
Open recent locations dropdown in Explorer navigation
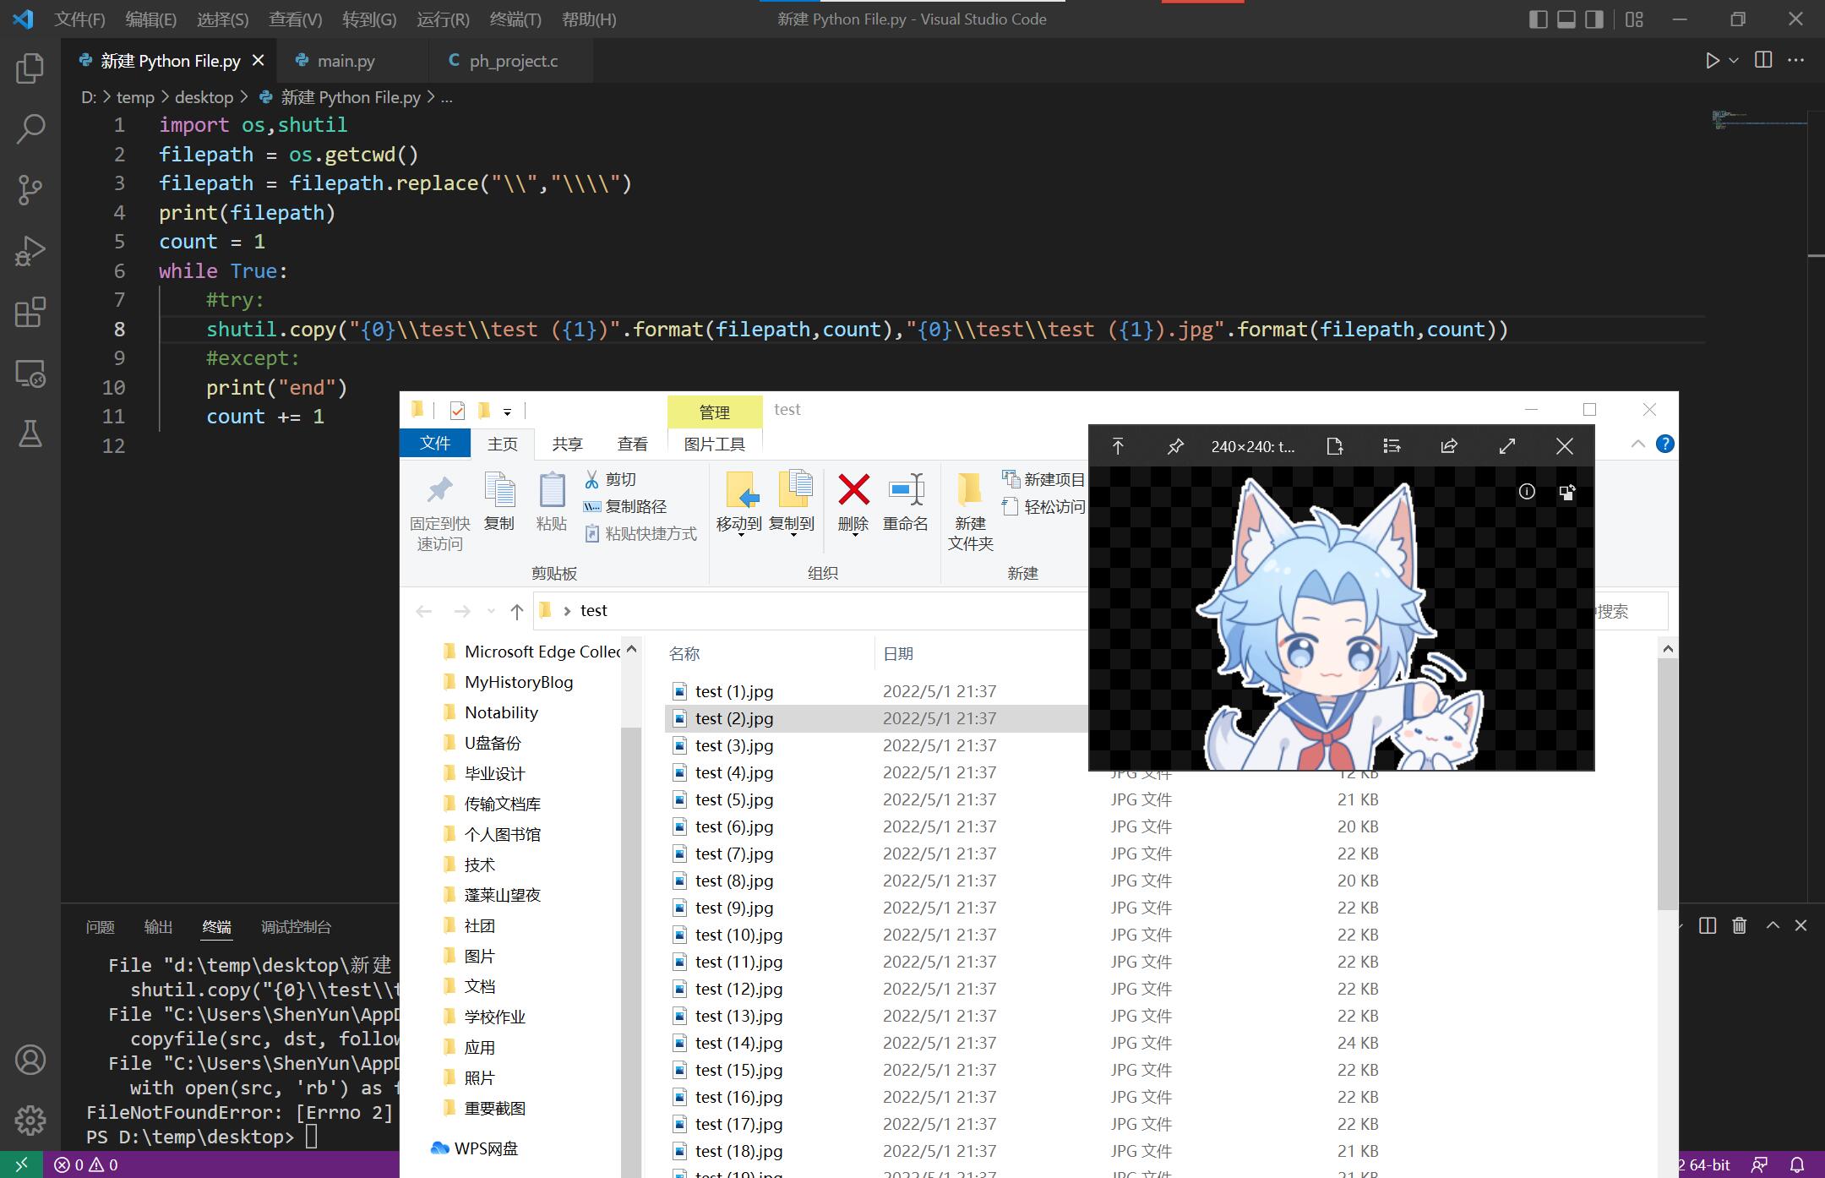(490, 611)
